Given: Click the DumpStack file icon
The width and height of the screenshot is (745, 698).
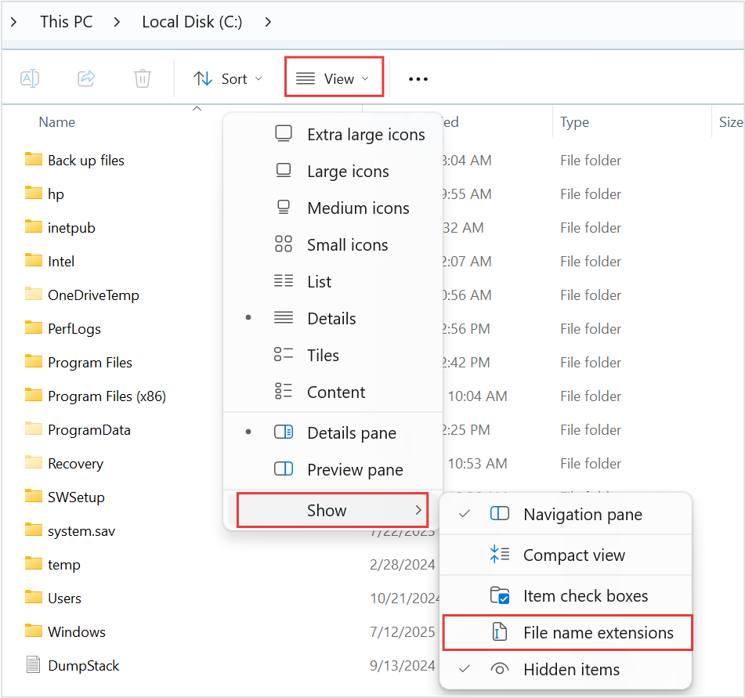Looking at the screenshot, I should pos(33,664).
